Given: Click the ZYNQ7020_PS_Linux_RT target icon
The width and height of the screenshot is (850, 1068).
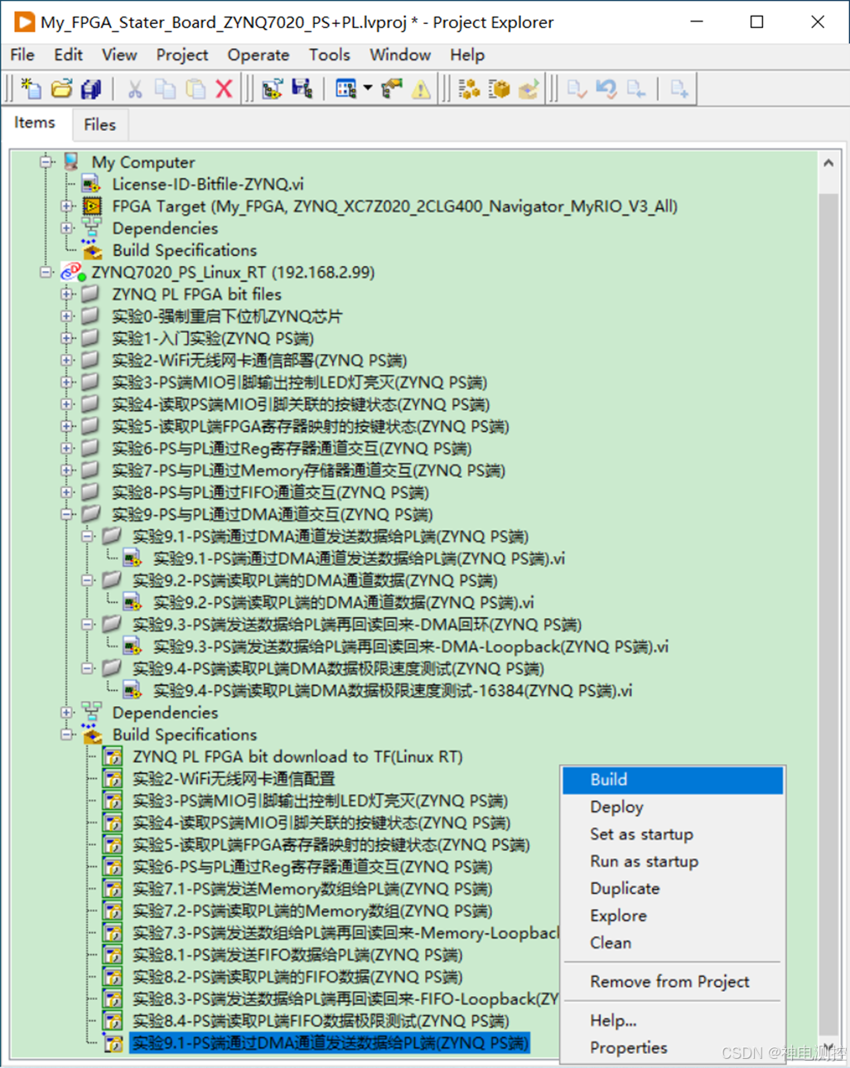Looking at the screenshot, I should [x=72, y=272].
